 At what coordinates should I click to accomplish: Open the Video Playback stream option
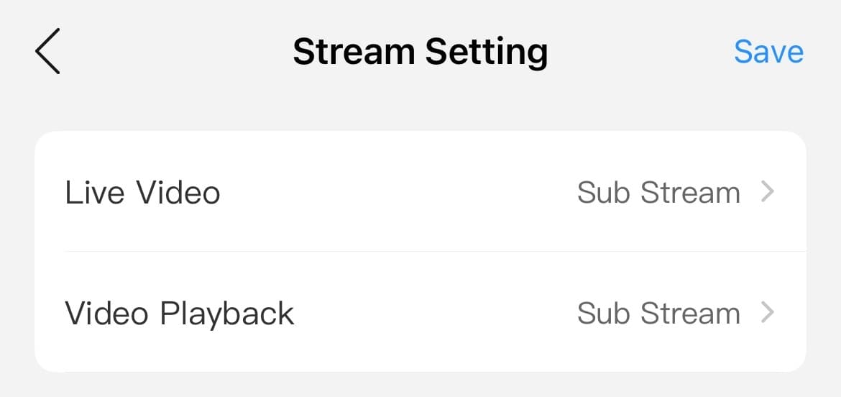pyautogui.click(x=420, y=311)
